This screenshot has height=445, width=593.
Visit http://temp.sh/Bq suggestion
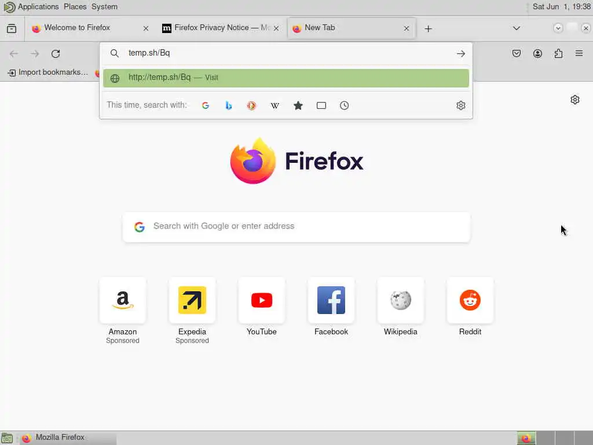286,78
